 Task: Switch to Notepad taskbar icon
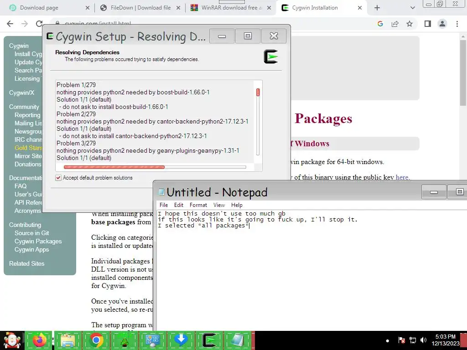pos(237,340)
